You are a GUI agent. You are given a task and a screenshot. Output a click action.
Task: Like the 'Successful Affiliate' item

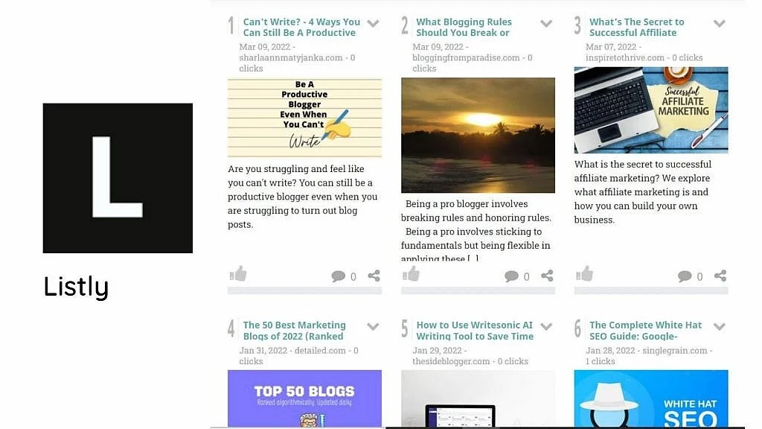click(585, 274)
